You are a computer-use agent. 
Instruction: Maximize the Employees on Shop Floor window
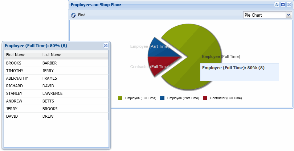282,5
